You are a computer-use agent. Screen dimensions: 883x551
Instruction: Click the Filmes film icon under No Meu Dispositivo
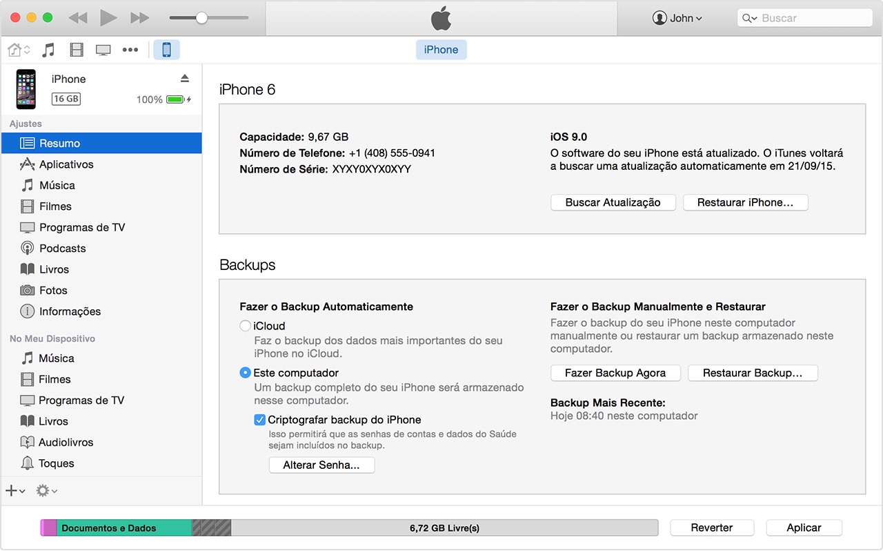click(x=27, y=379)
